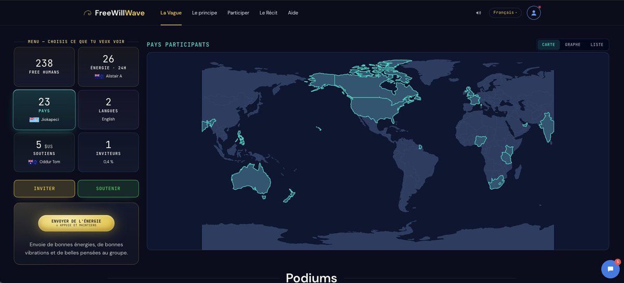This screenshot has height=283, width=624.
Task: Click the flag next to Alistair A
Action: (x=99, y=76)
